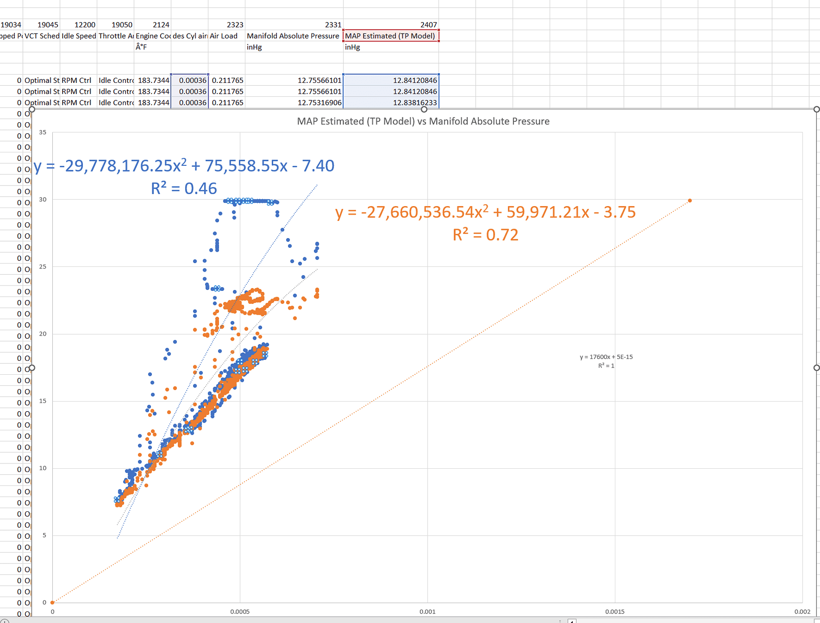Viewport: 820px width, 623px height.
Task: Click the Air Load header cell
Action: 227,36
